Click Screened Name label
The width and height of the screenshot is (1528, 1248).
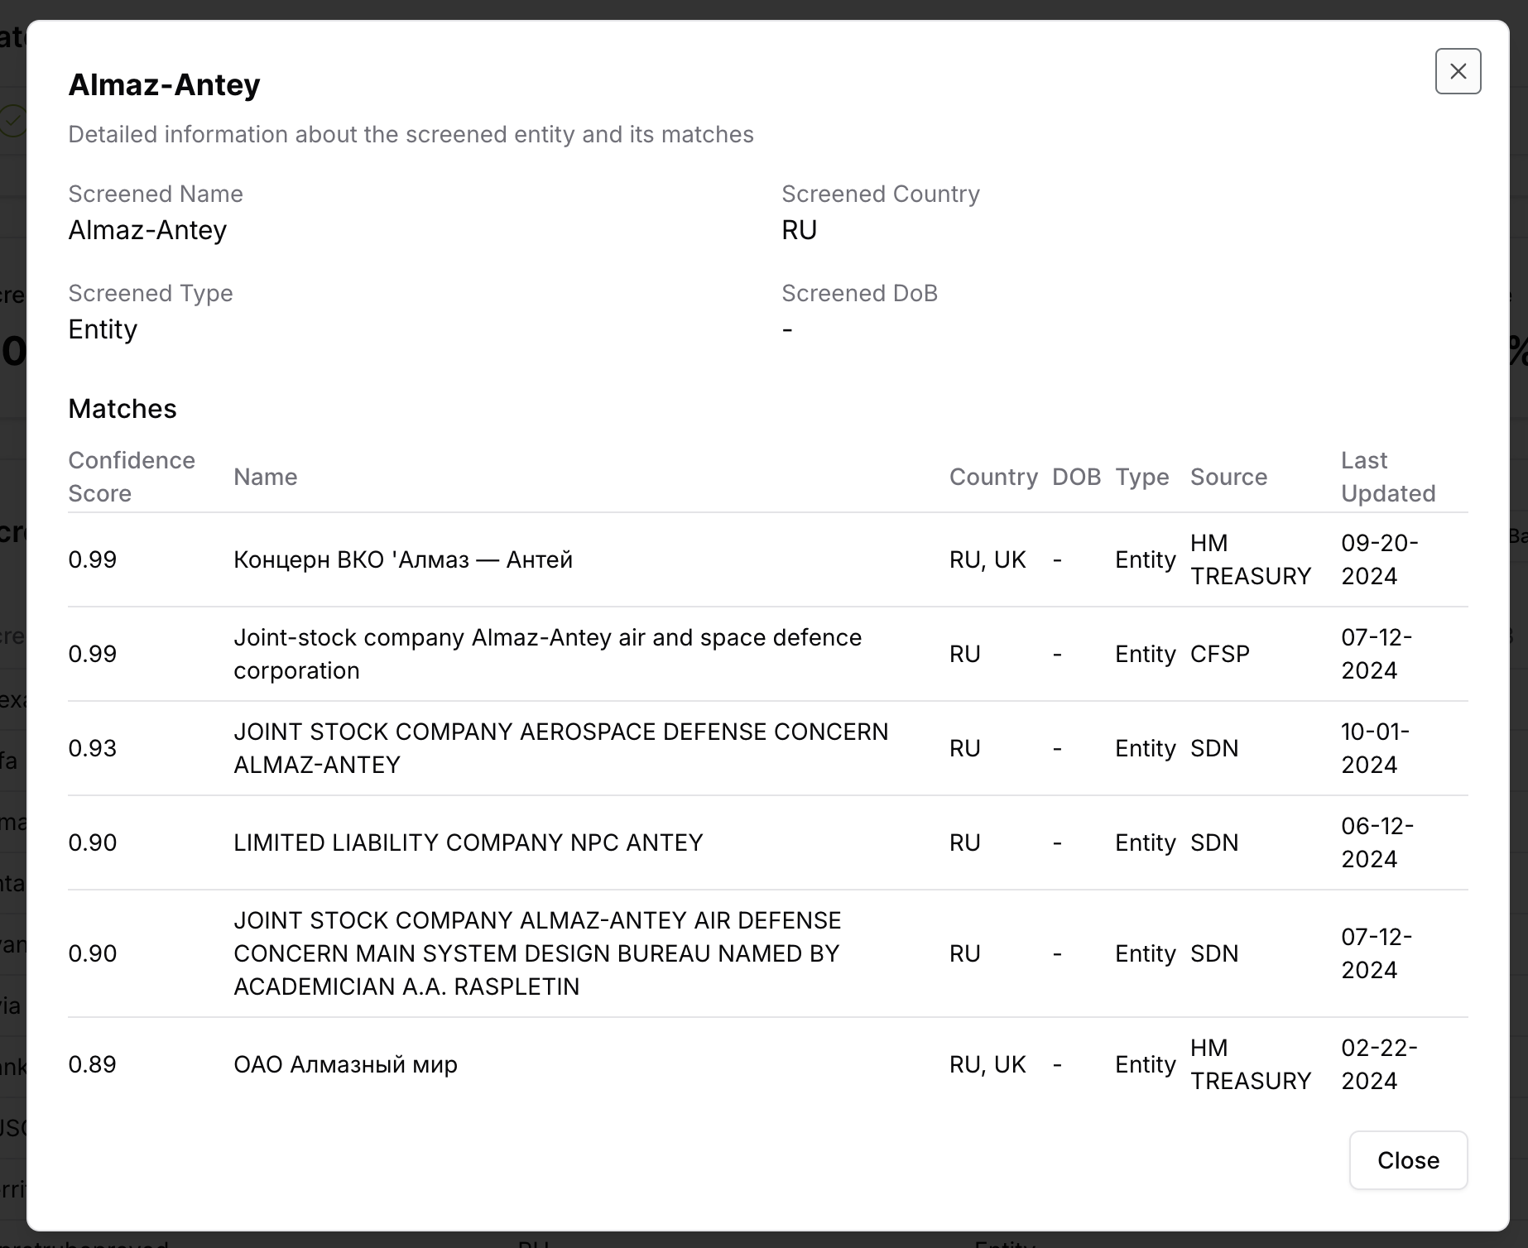156,194
